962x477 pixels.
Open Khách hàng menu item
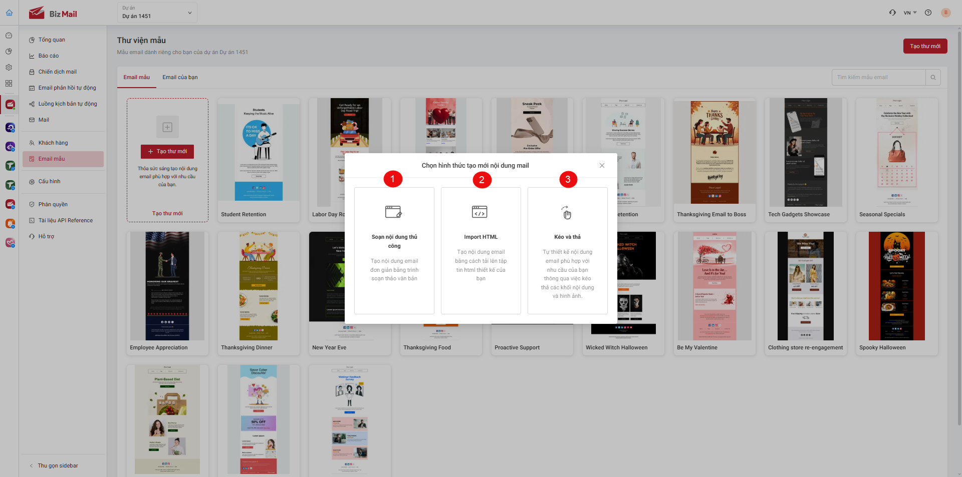pos(53,143)
